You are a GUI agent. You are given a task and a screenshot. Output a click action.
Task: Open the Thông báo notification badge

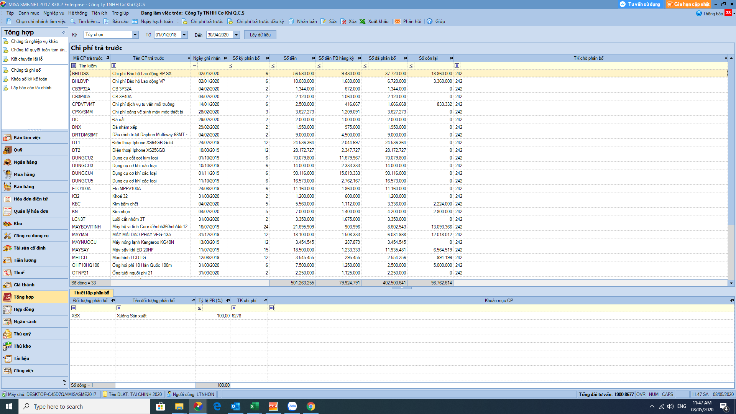coord(728,13)
